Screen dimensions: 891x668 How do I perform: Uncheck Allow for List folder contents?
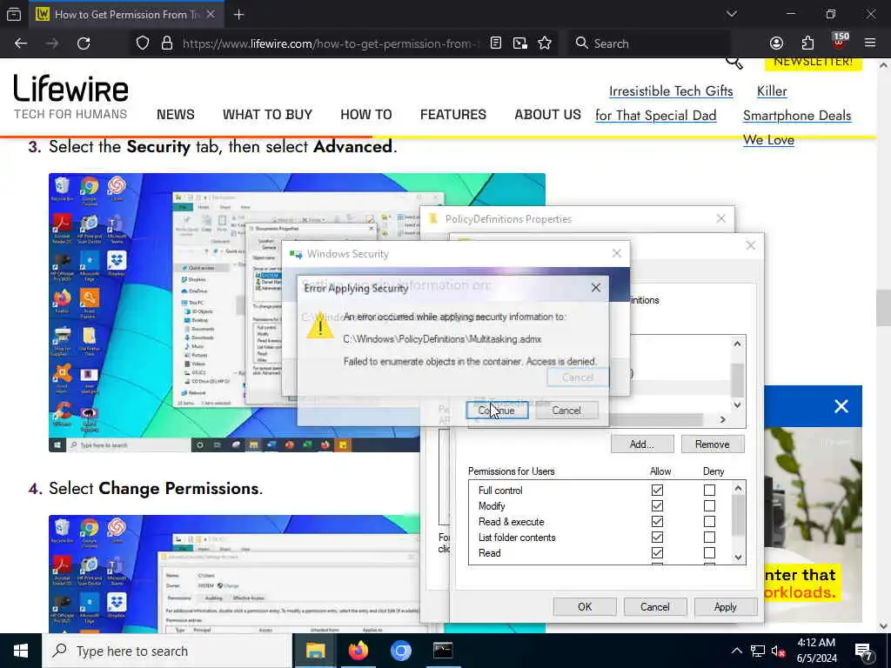pos(658,538)
